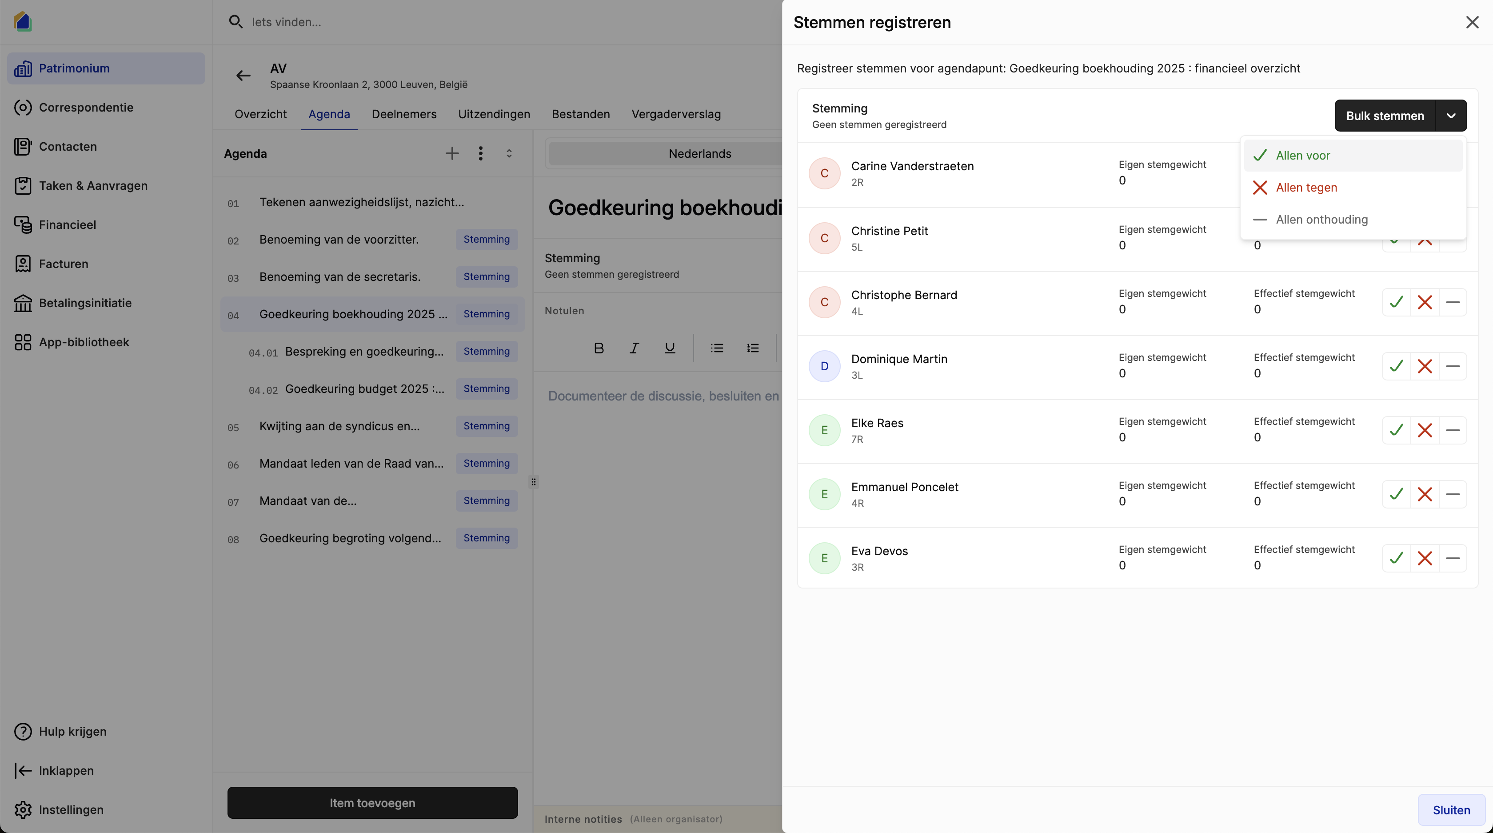Go back with the arrow next to AV
Viewport: 1493px width, 833px height.
(244, 76)
